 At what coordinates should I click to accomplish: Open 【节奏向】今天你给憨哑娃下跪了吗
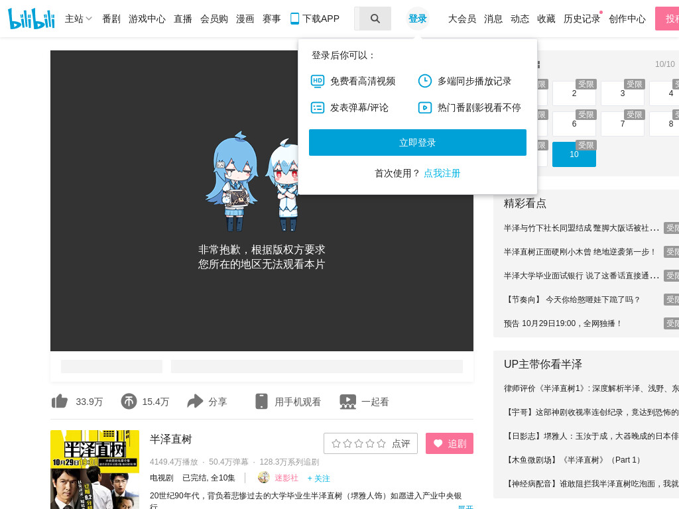tap(572, 300)
